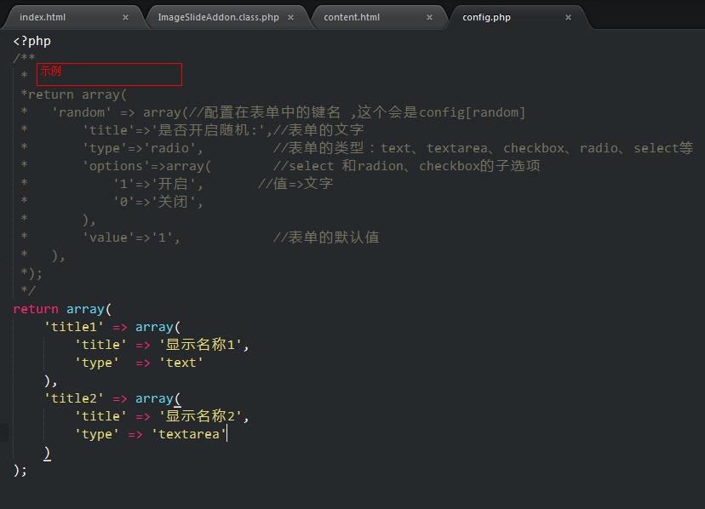Viewport: 705px width, 509px height.
Task: Click the commented 'value'=>'1' line
Action: [x=131, y=237]
